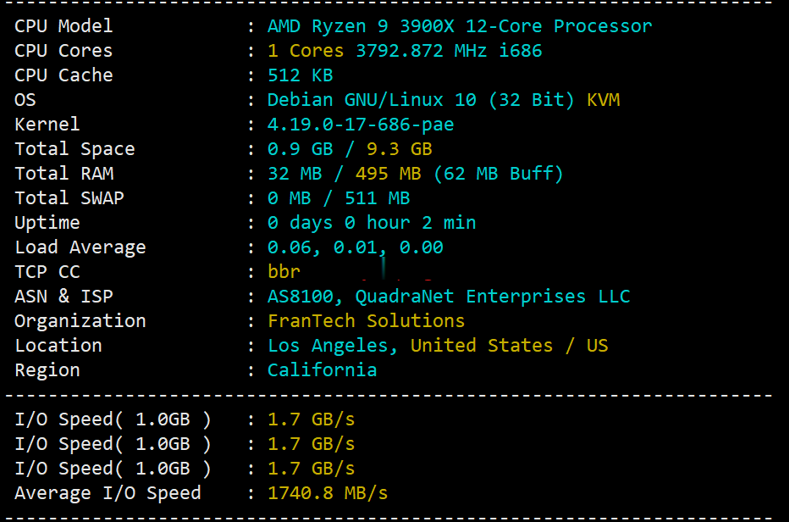
Task: Select the 512 KB CPU Cache value
Action: (300, 75)
